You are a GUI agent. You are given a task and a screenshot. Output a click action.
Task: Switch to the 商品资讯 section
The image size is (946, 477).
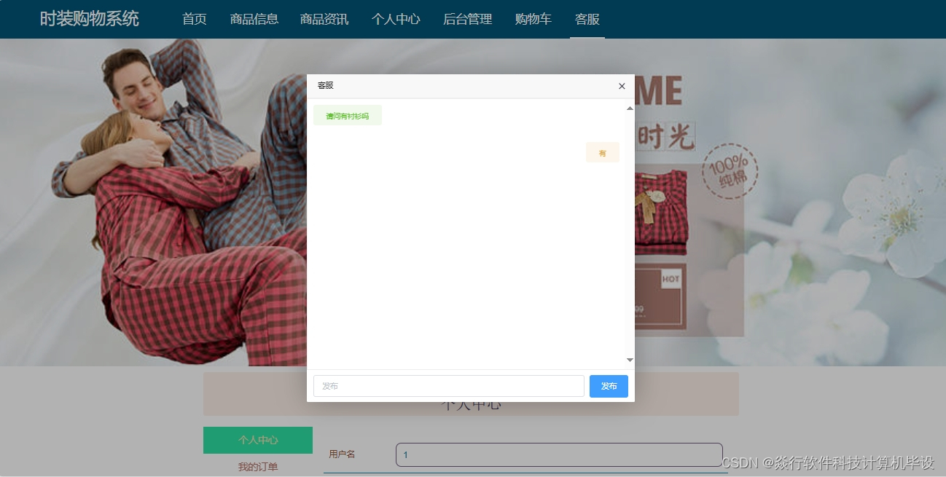click(x=324, y=20)
